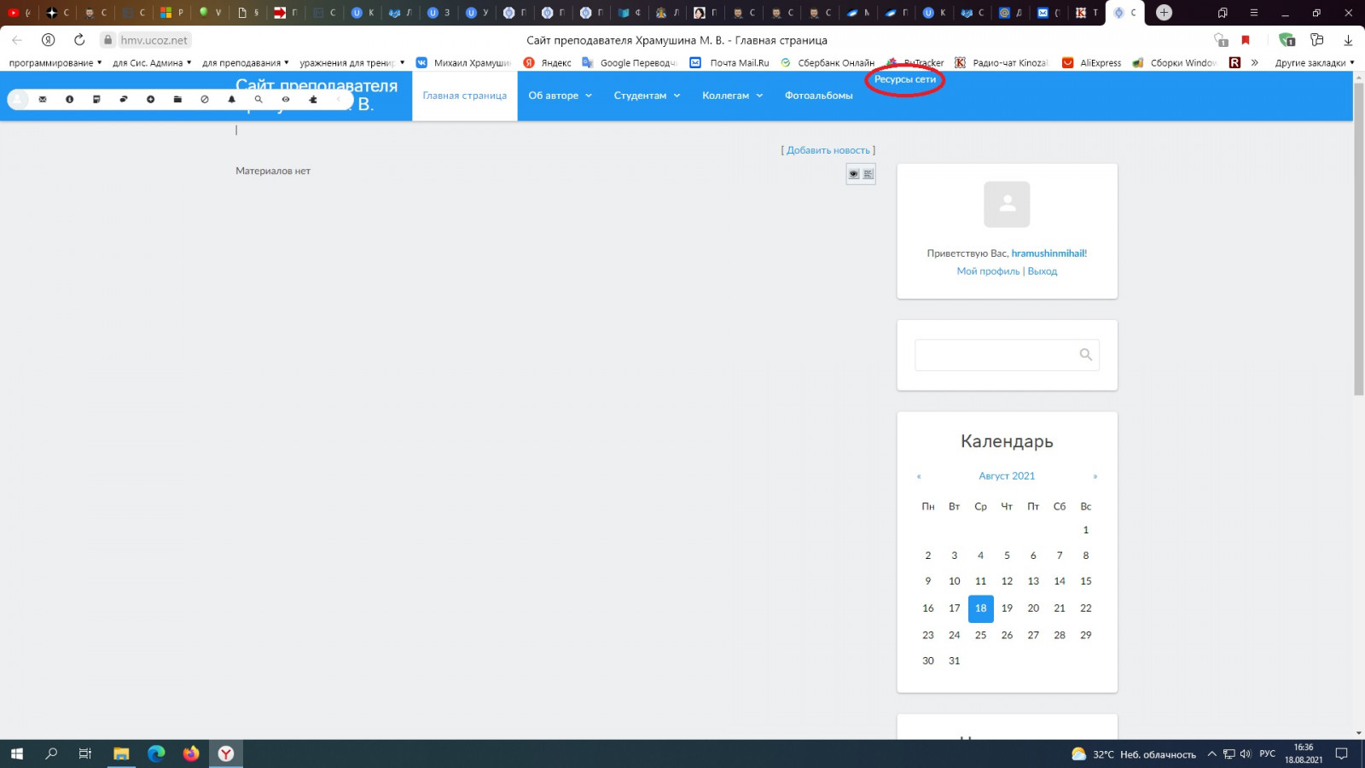Open browser downloads arrow icon
1365x768 pixels.
click(1348, 40)
